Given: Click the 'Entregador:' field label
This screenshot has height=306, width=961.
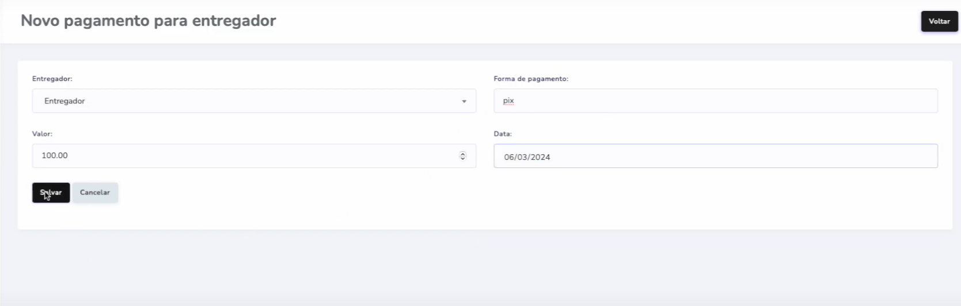Looking at the screenshot, I should click(52, 79).
